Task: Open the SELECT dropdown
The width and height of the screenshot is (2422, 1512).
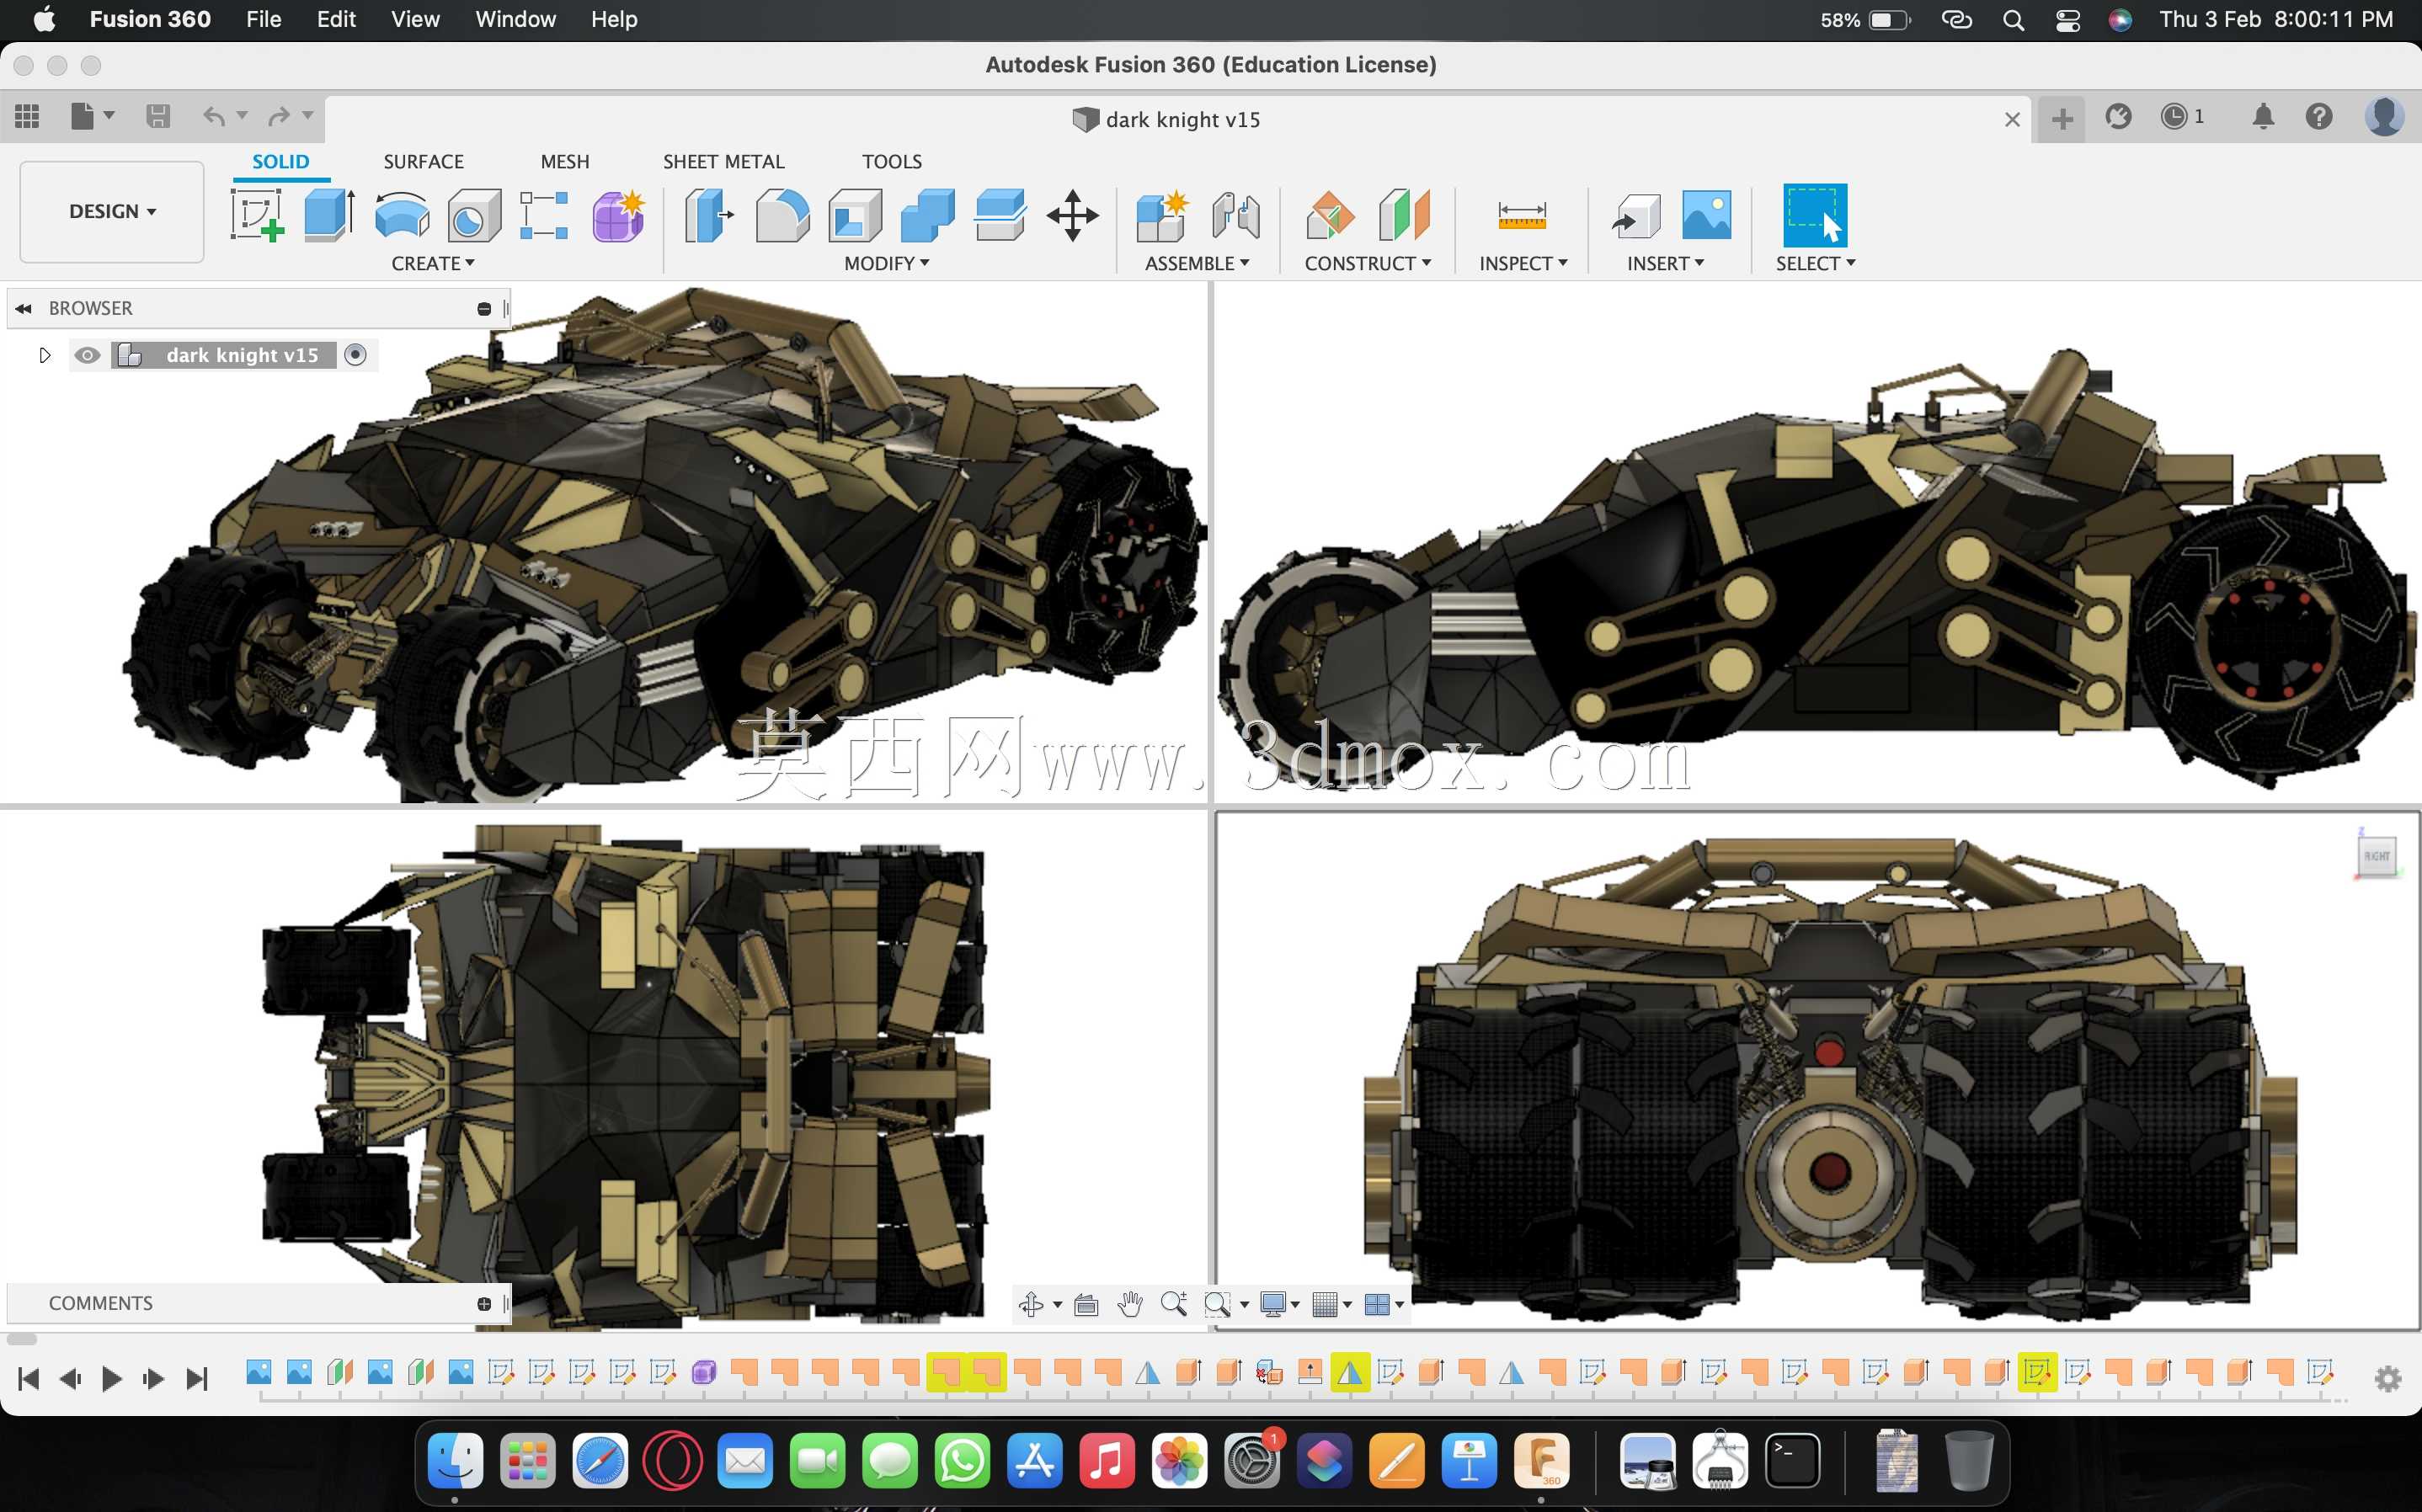Action: pyautogui.click(x=1815, y=263)
